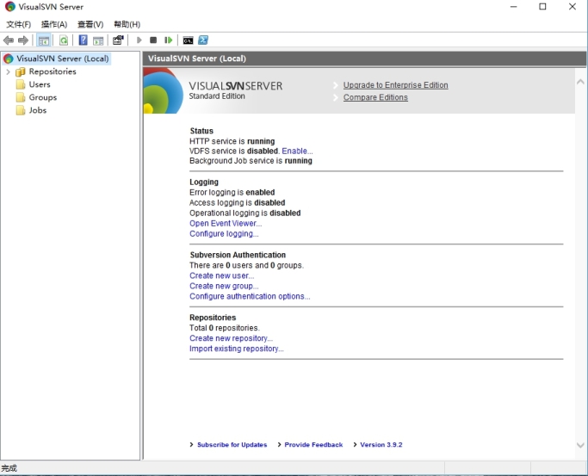Click the scroll down arrow in right pane
The height and width of the screenshot is (476, 588).
click(580, 445)
